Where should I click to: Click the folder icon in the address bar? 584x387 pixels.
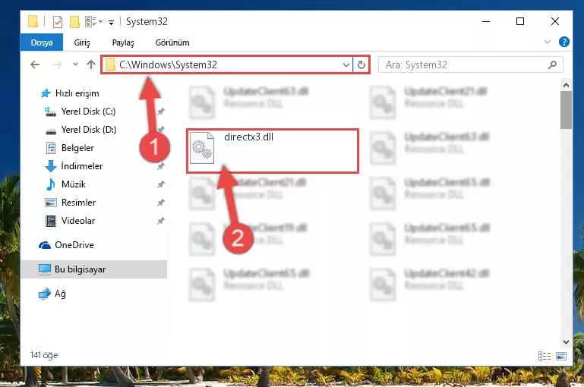point(110,65)
